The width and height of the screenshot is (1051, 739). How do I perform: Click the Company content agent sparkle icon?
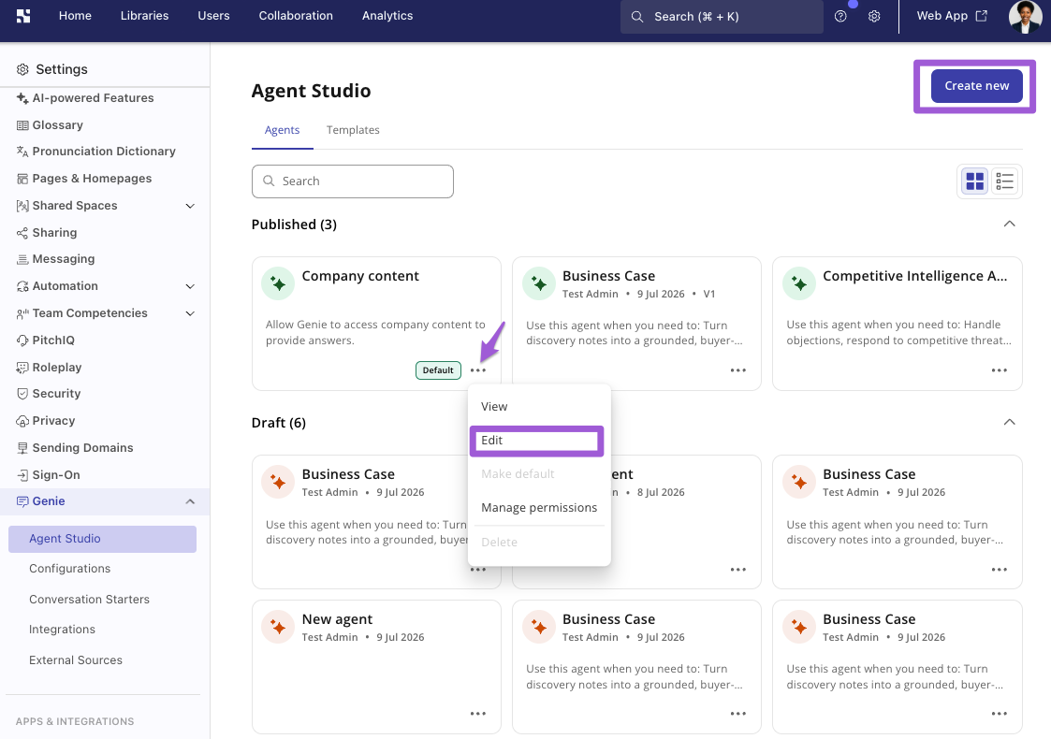click(x=278, y=283)
